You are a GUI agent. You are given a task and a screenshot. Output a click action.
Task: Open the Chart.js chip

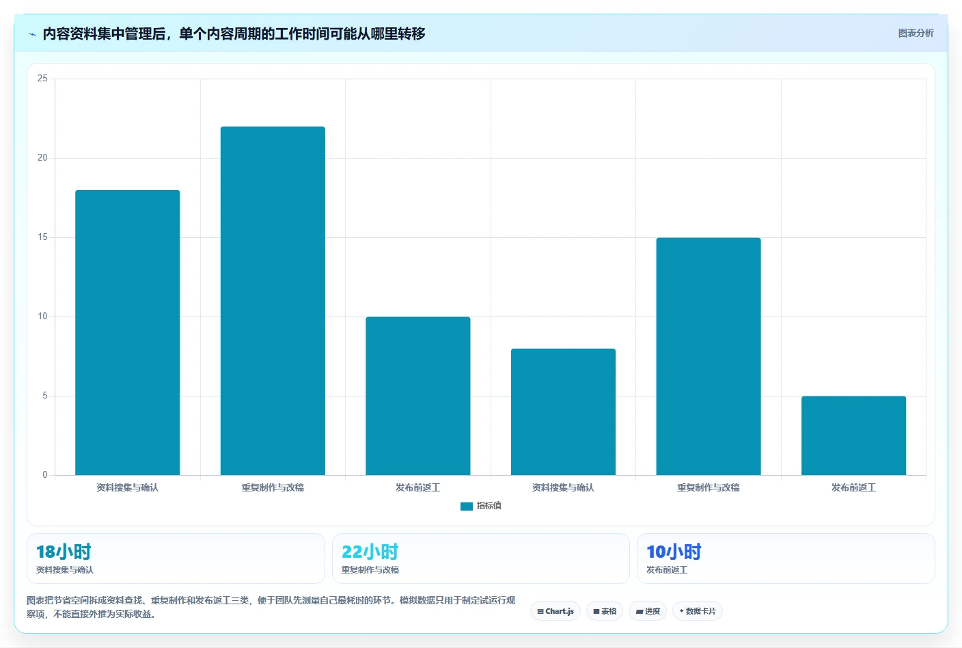tap(555, 611)
